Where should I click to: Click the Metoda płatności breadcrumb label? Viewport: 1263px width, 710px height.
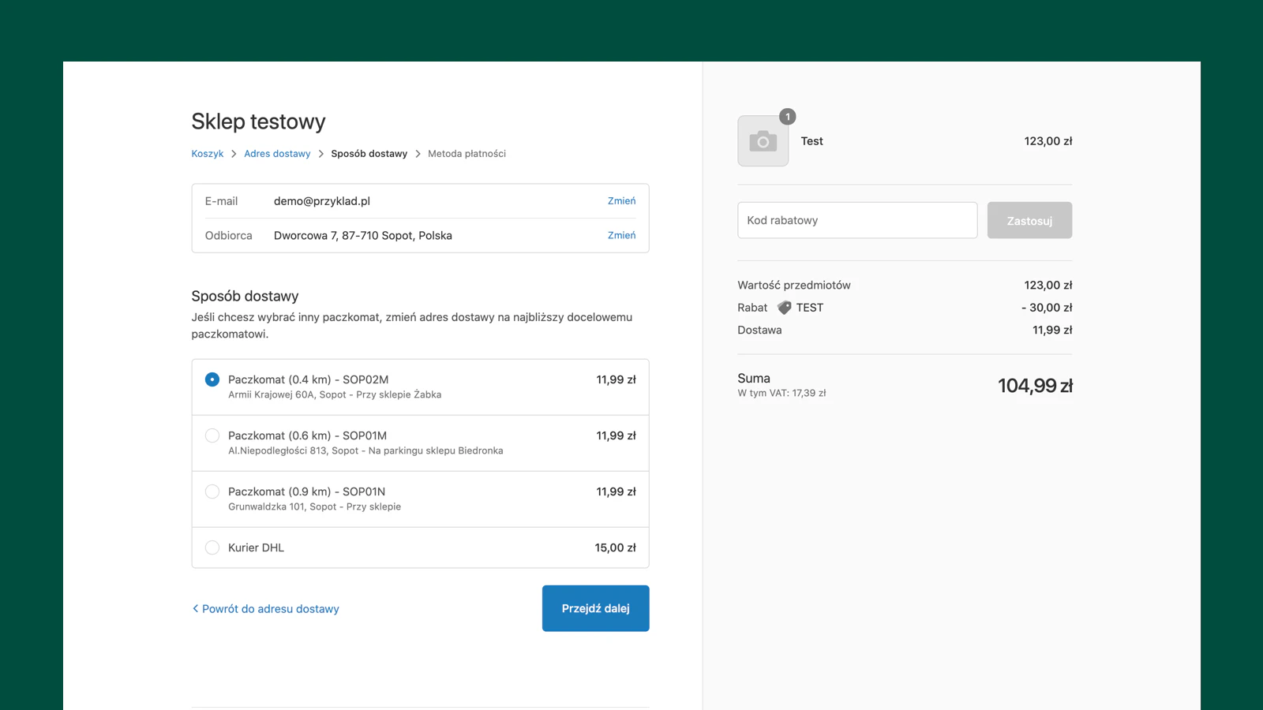[x=465, y=154]
